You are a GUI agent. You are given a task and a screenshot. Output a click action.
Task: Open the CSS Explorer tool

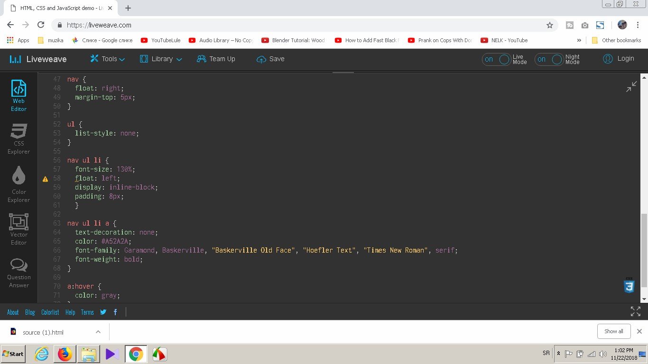click(x=19, y=139)
